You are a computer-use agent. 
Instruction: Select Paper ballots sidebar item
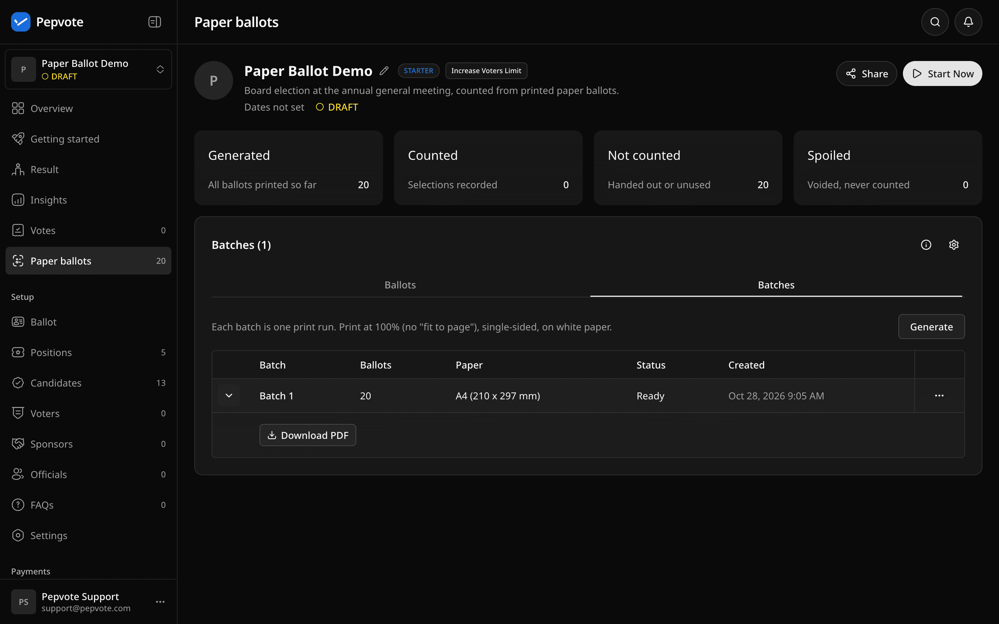point(88,261)
